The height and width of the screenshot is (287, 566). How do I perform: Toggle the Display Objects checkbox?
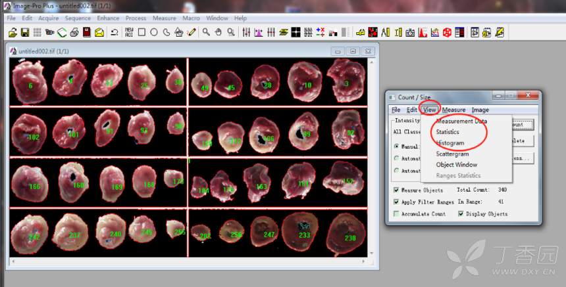pos(461,214)
